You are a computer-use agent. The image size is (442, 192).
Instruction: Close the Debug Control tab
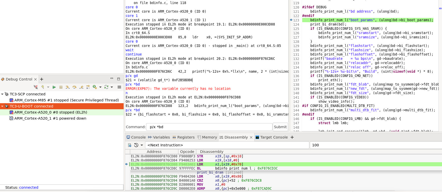pyautogui.click(x=35, y=79)
